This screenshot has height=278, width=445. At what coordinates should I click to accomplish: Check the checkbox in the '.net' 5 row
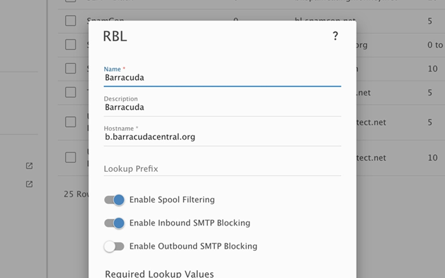(x=70, y=92)
